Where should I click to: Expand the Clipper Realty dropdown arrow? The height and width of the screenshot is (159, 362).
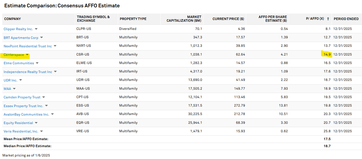[x=36, y=29]
